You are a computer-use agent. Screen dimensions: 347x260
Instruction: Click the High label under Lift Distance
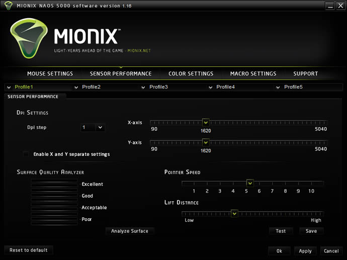tap(316, 220)
